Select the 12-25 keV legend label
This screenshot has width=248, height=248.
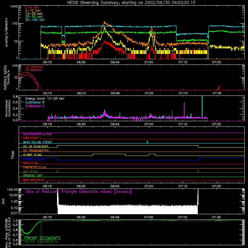(34, 14)
